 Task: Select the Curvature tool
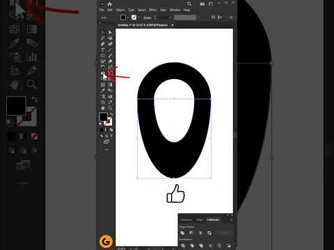click(x=110, y=44)
